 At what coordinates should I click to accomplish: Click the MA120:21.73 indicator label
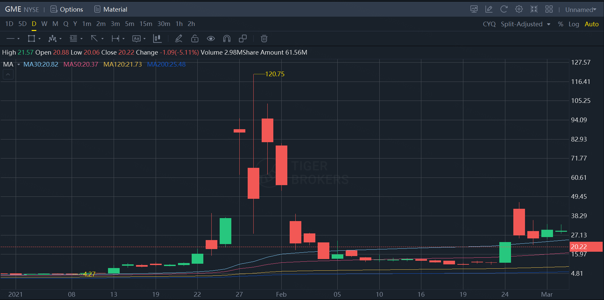coord(123,64)
